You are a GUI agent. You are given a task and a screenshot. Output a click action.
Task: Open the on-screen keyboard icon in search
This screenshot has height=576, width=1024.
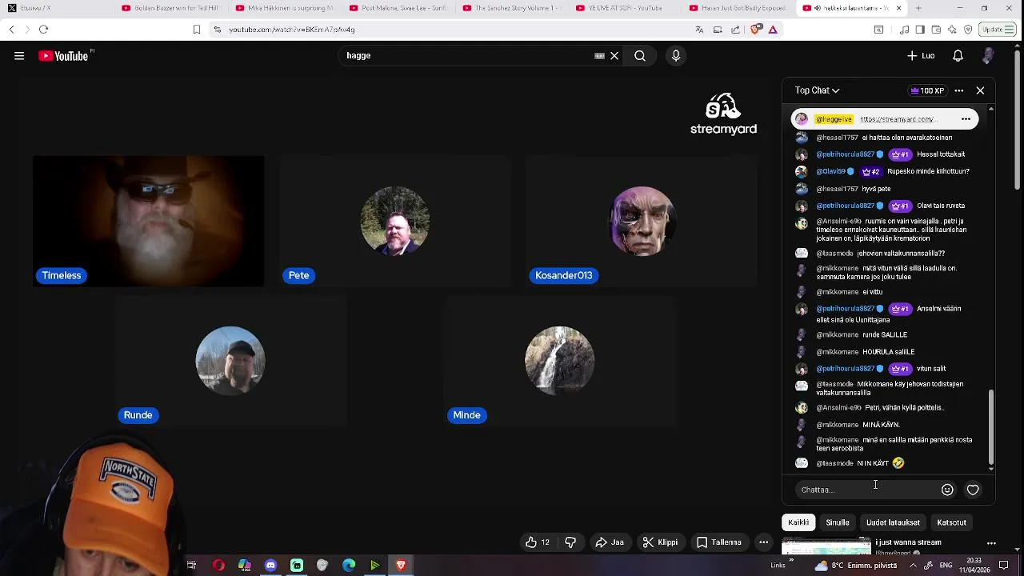tap(599, 56)
